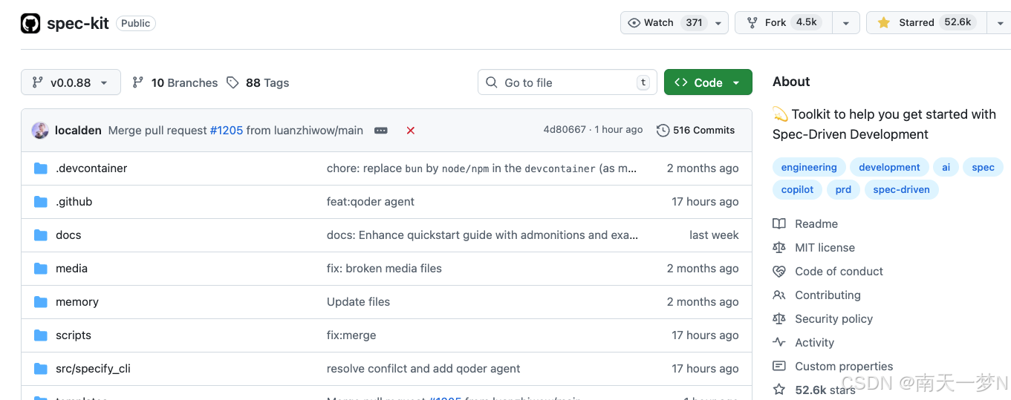1011x400 pixels.
Task: Show failed checks red X status icon
Action: 410,130
